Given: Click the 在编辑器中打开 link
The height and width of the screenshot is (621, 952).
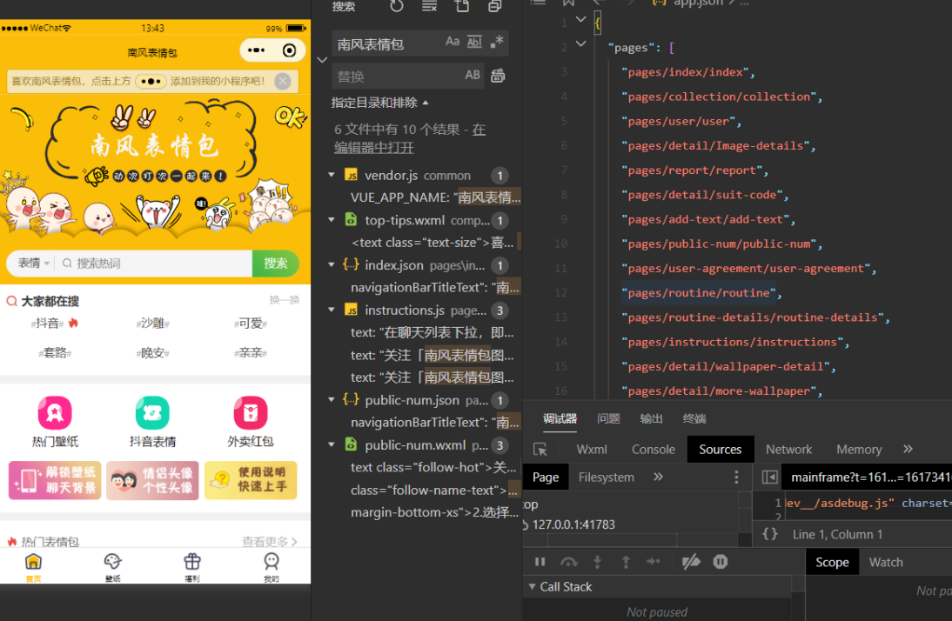Looking at the screenshot, I should point(374,148).
